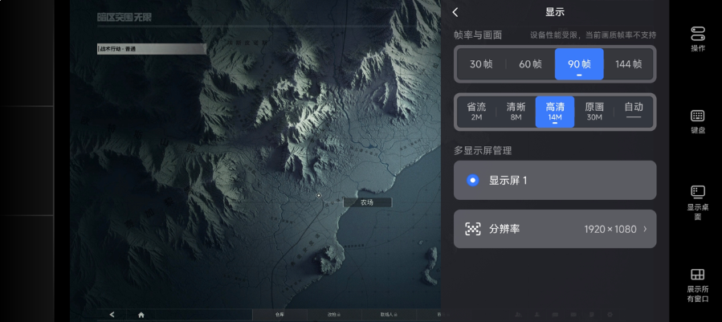The height and width of the screenshot is (322, 722).
Task: Click the 1920×1080 resolution value
Action: (x=610, y=229)
